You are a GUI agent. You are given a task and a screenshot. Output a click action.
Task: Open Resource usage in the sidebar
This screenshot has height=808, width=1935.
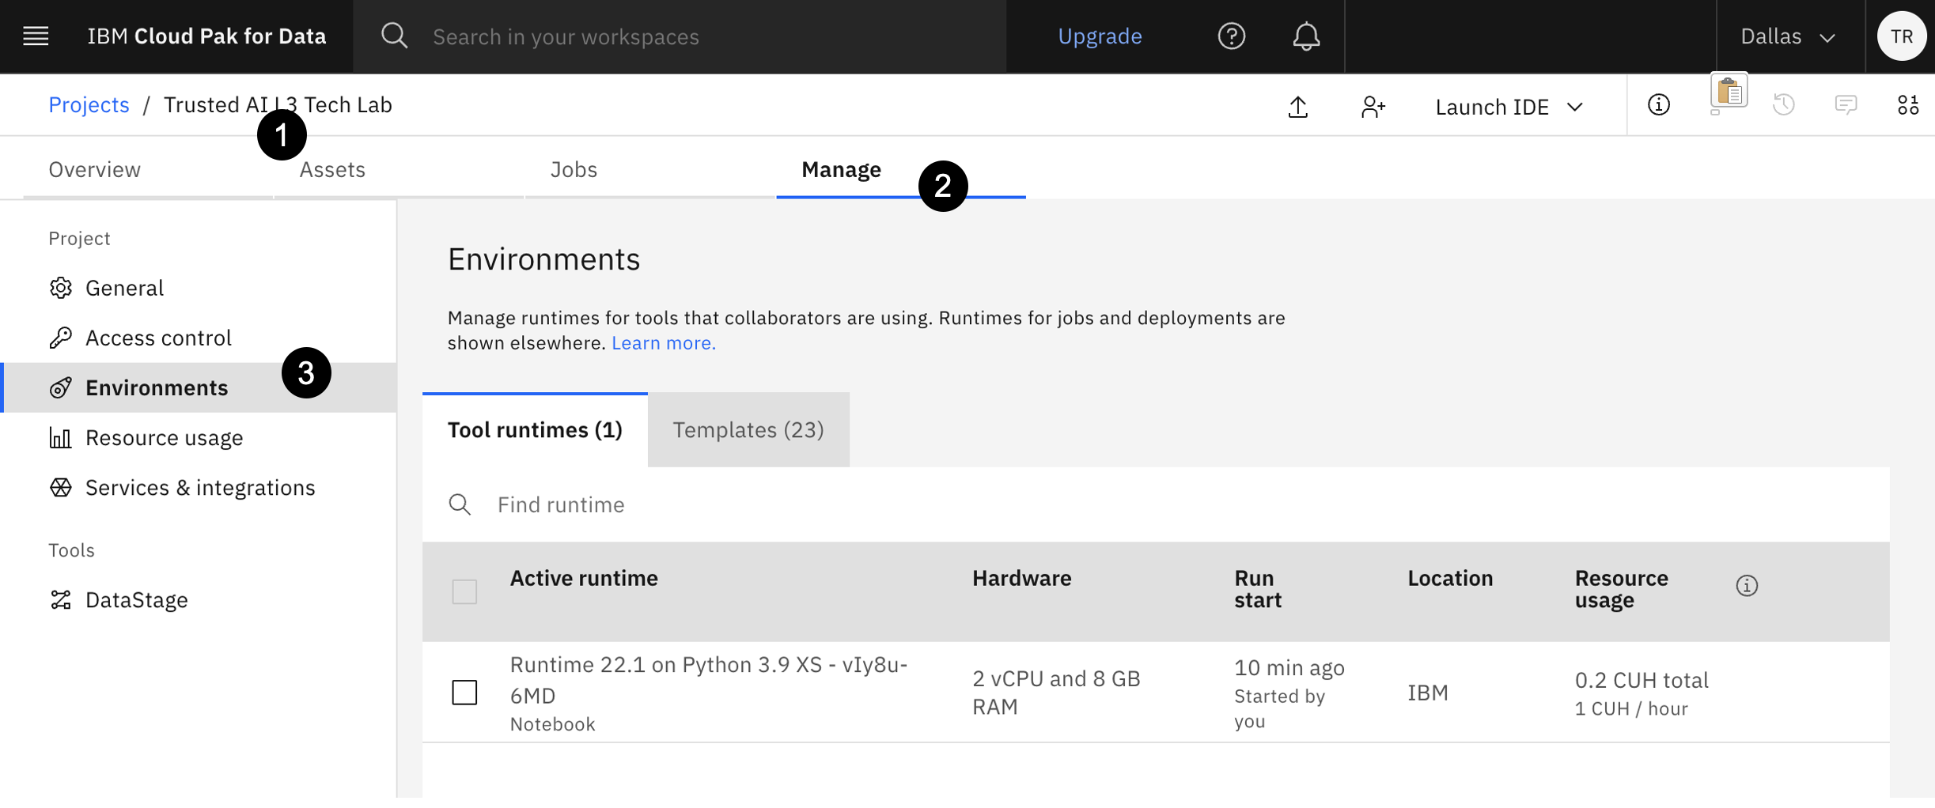[164, 438]
